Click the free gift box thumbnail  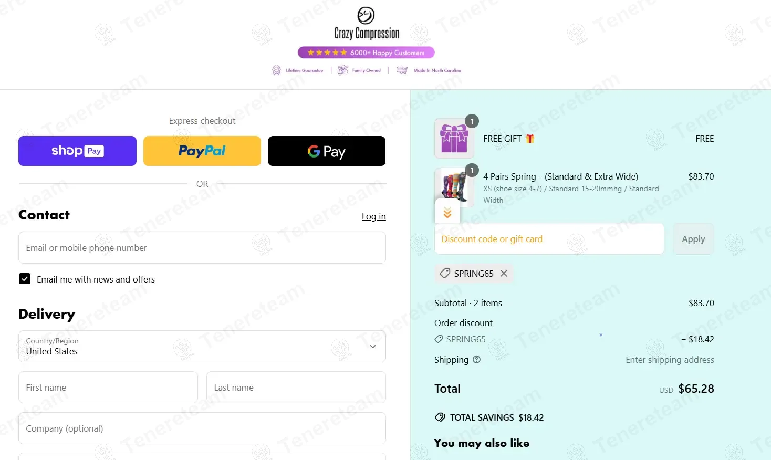coord(454,139)
